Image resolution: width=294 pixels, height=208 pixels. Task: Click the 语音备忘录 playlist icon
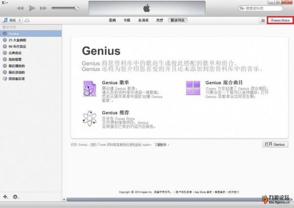pyautogui.click(x=4, y=78)
